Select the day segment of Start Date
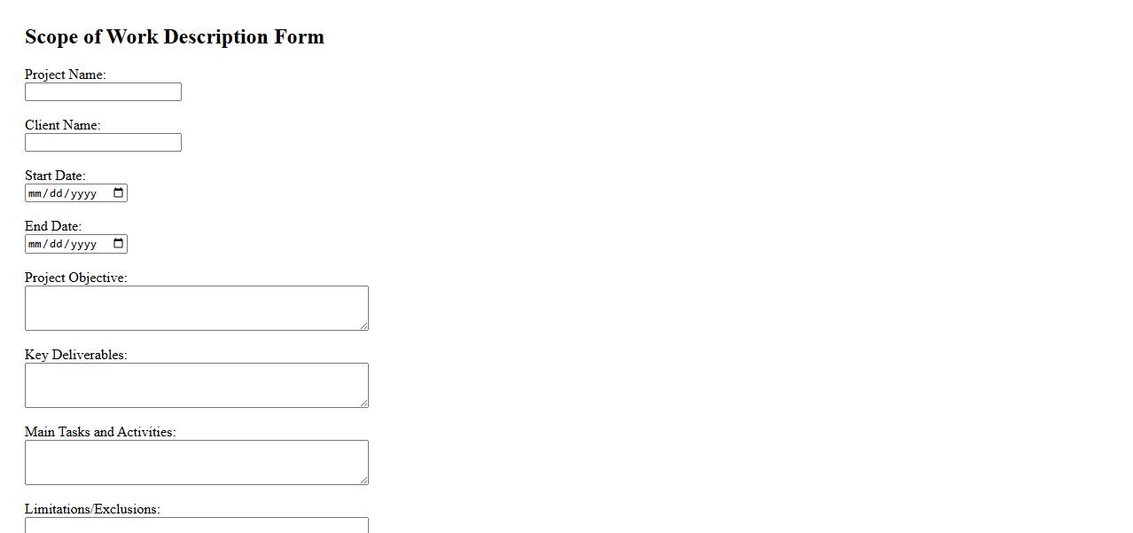 (x=55, y=193)
